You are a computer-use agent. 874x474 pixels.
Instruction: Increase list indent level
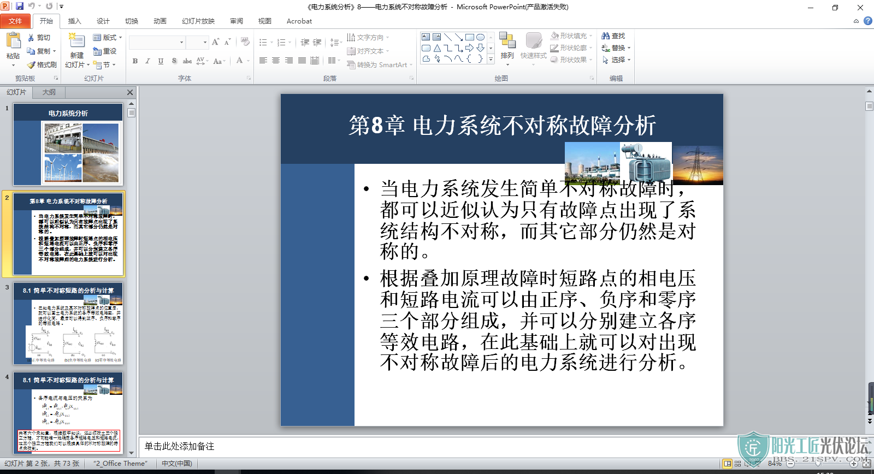(x=317, y=42)
